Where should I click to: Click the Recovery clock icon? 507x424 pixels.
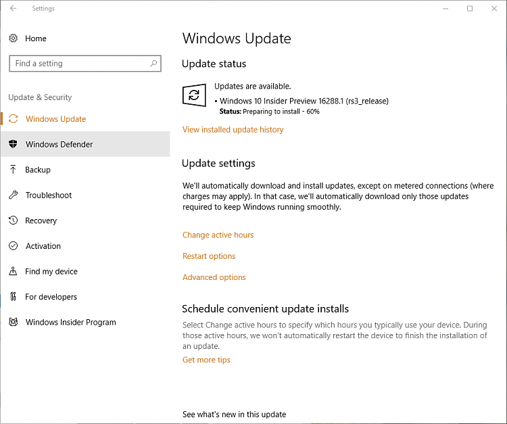(13, 220)
